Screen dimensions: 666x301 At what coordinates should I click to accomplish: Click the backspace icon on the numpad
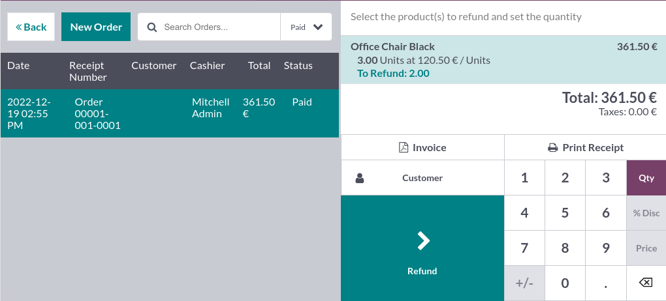tap(646, 283)
